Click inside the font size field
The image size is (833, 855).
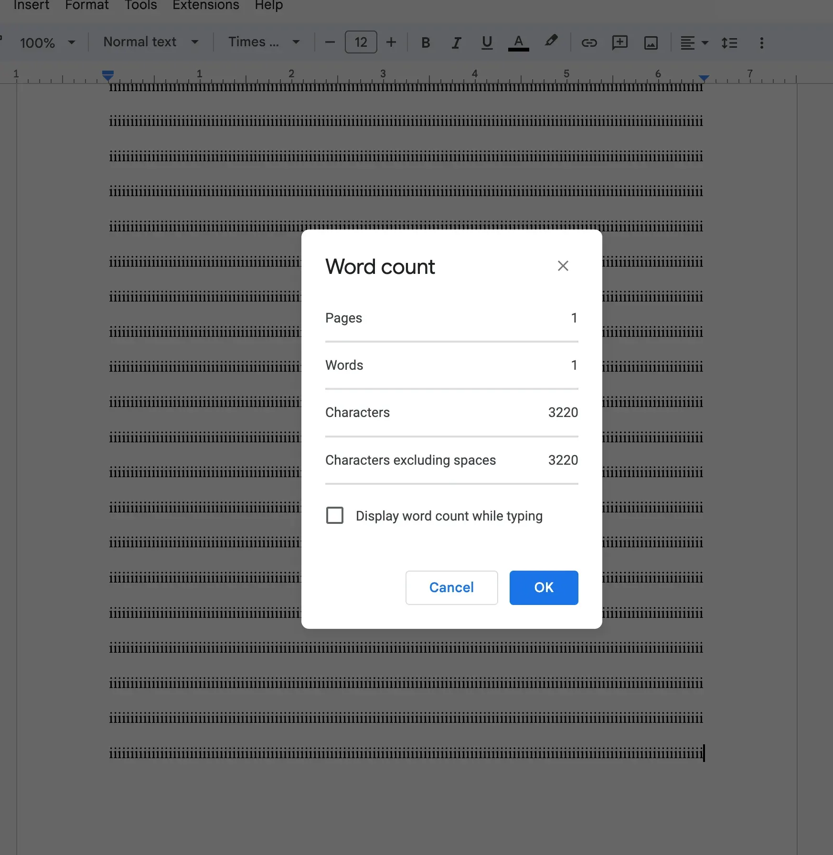click(361, 42)
